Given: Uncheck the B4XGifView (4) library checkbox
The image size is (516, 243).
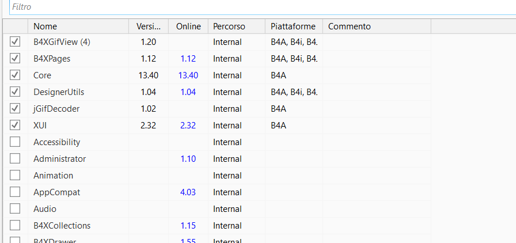Looking at the screenshot, I should (x=15, y=41).
